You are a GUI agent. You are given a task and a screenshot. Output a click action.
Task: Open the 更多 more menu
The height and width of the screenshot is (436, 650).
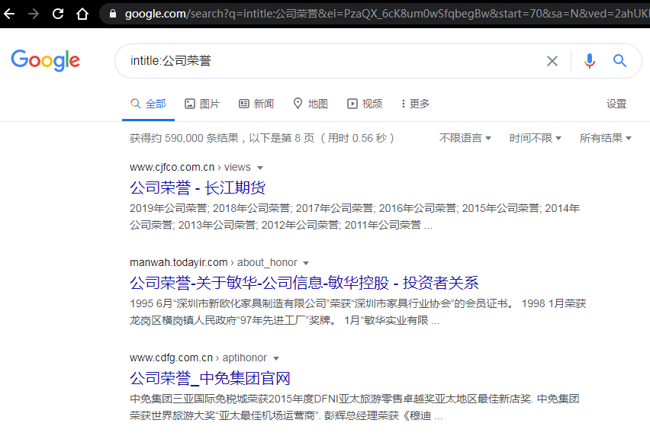pos(415,104)
